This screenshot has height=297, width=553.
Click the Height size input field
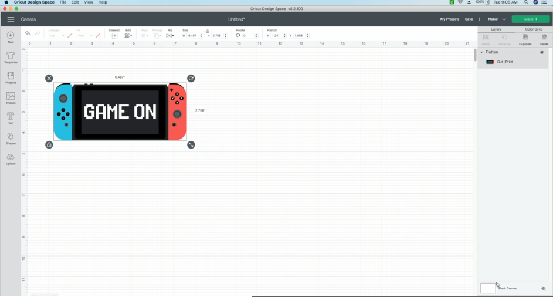(x=217, y=36)
